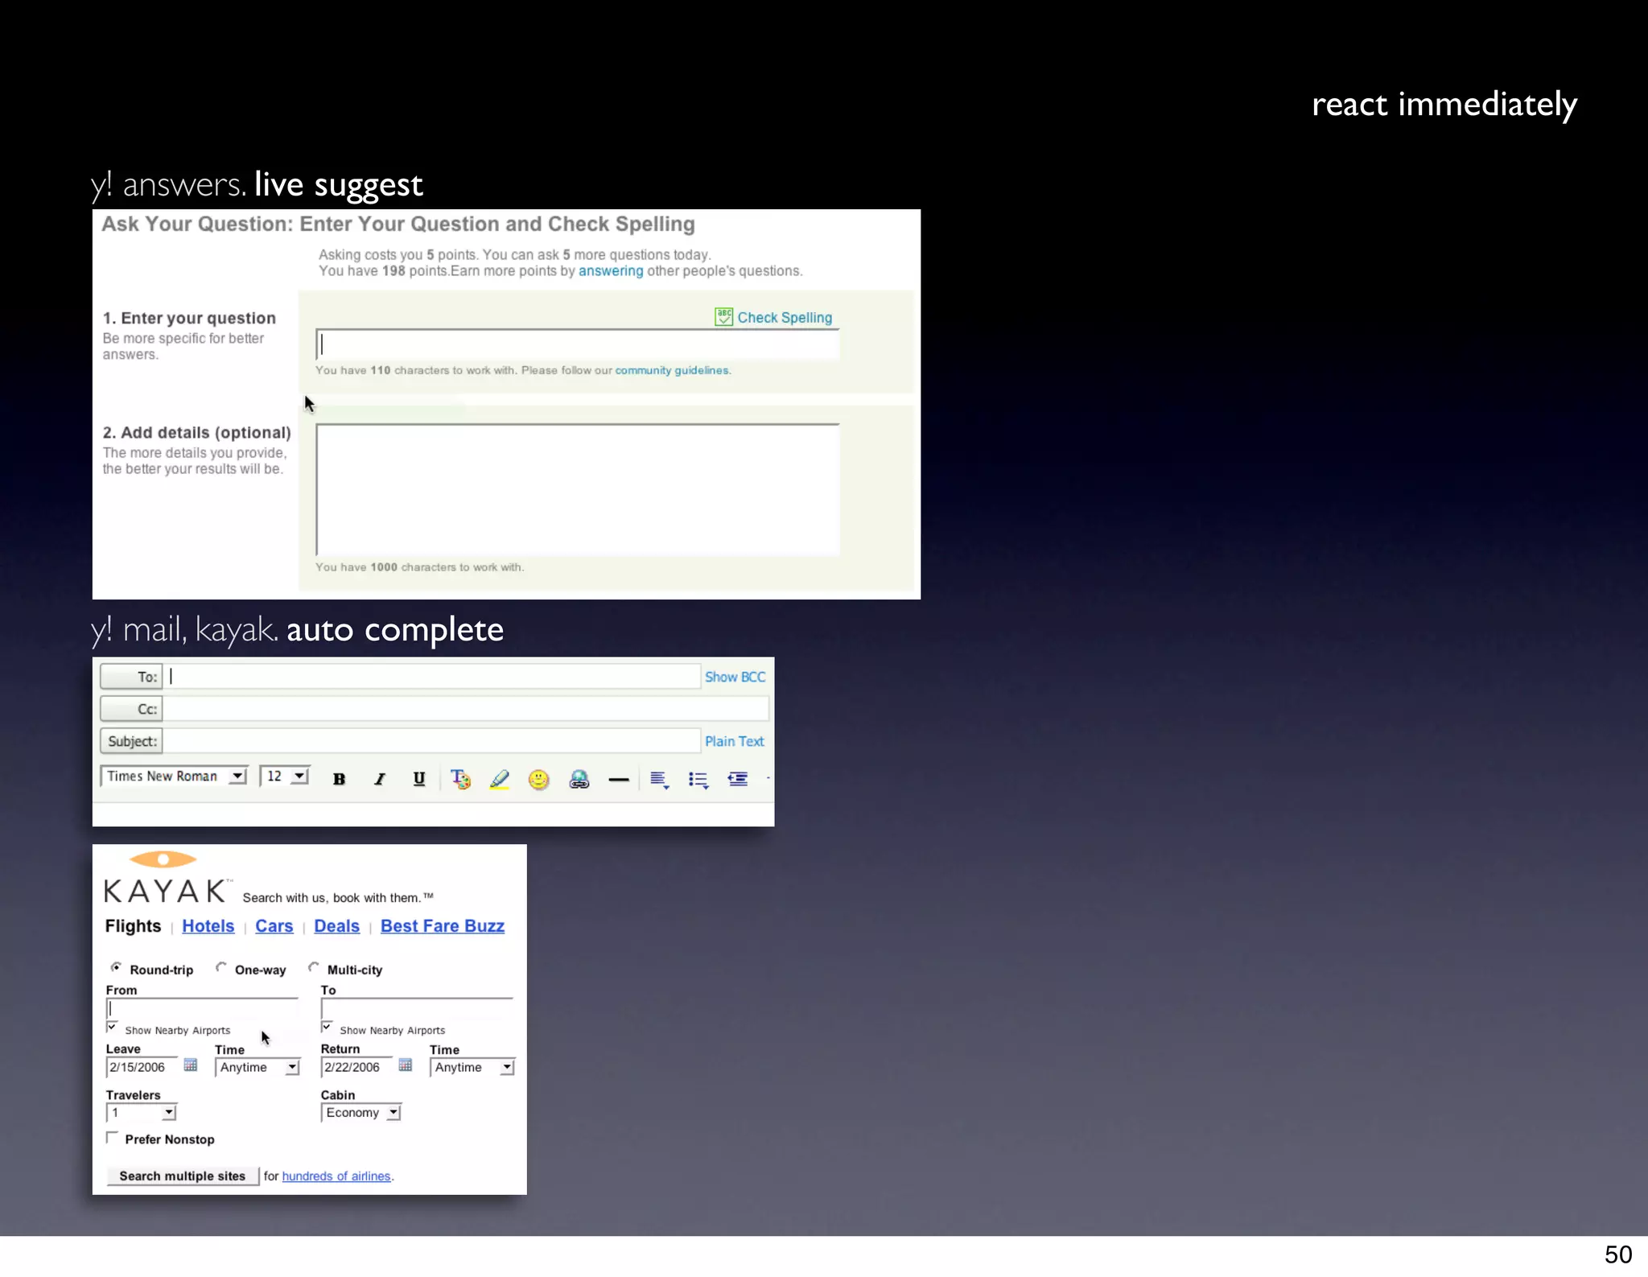Screen dimensions: 1648x1277
Task: Toggle bold formatting in mail toolbar
Action: [x=339, y=779]
